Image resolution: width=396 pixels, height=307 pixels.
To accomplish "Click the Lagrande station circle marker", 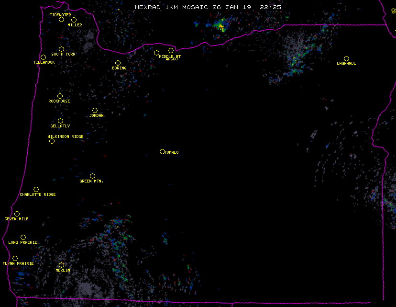I will (346, 58).
